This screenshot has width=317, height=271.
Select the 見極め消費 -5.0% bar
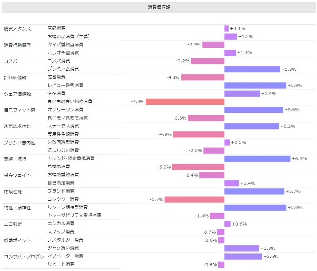pyautogui.click(x=198, y=167)
